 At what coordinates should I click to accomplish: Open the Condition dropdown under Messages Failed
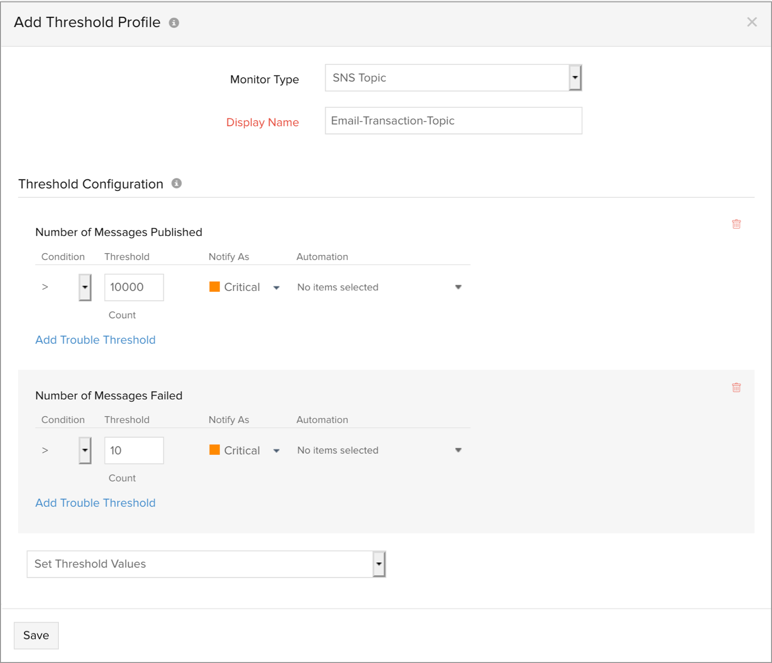tap(84, 450)
